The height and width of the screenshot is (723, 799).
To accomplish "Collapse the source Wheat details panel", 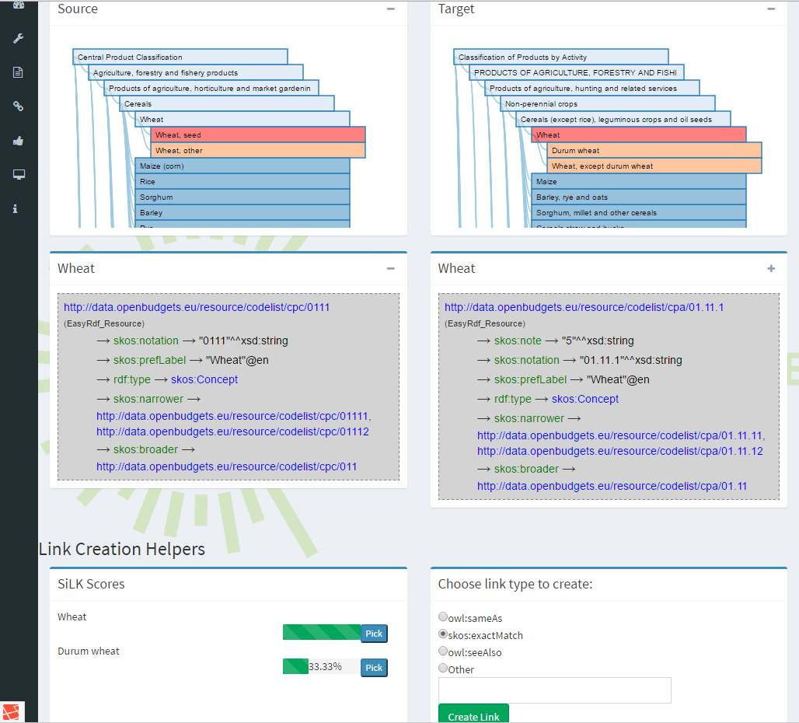I will click(391, 268).
